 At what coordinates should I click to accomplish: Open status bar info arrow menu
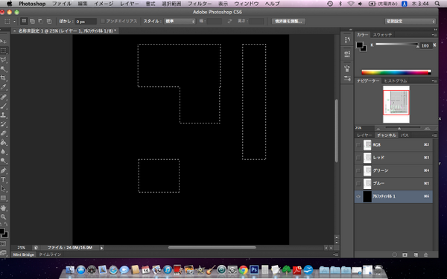pos(102,248)
